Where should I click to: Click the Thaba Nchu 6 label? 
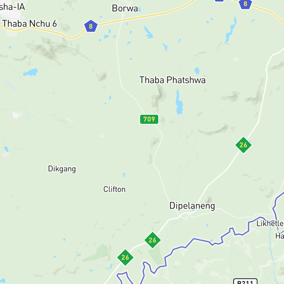(x=30, y=23)
